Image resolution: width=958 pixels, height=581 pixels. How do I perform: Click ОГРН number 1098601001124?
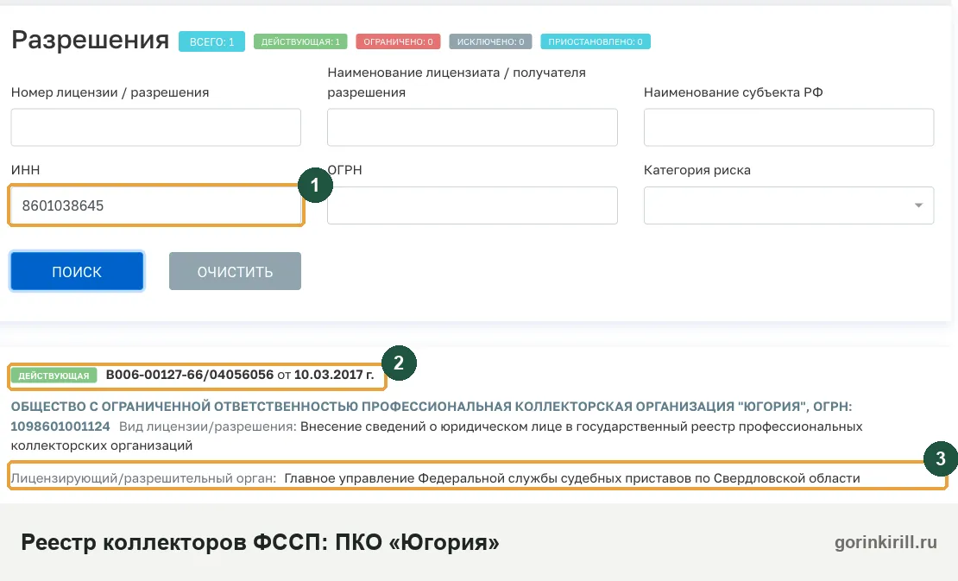click(60, 426)
